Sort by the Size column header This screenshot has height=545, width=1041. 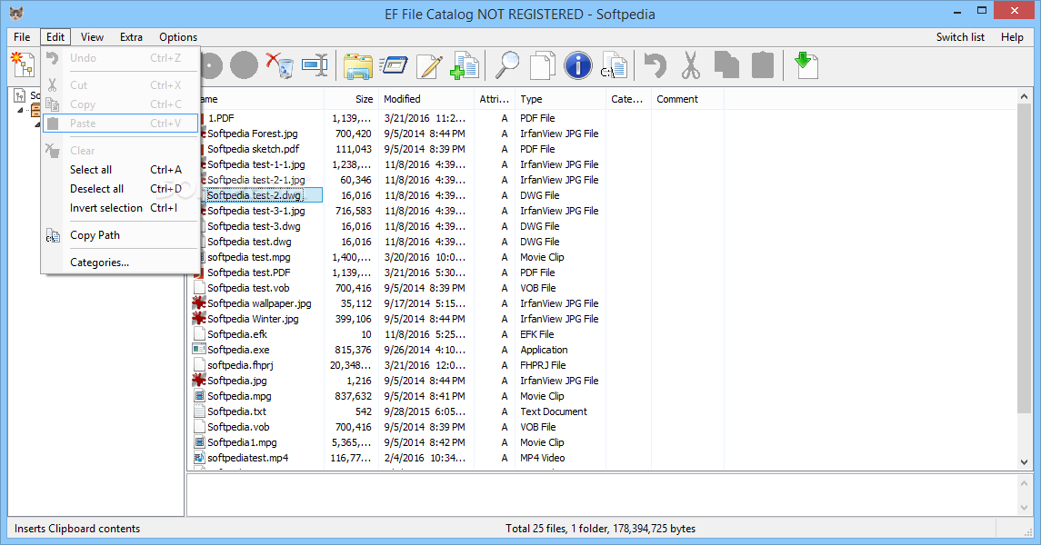(x=351, y=99)
